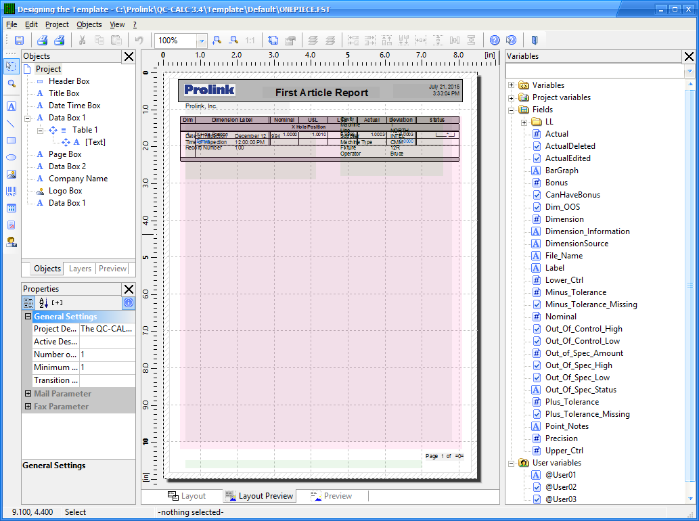Close the Objects panel
The height and width of the screenshot is (521, 699).
point(129,57)
